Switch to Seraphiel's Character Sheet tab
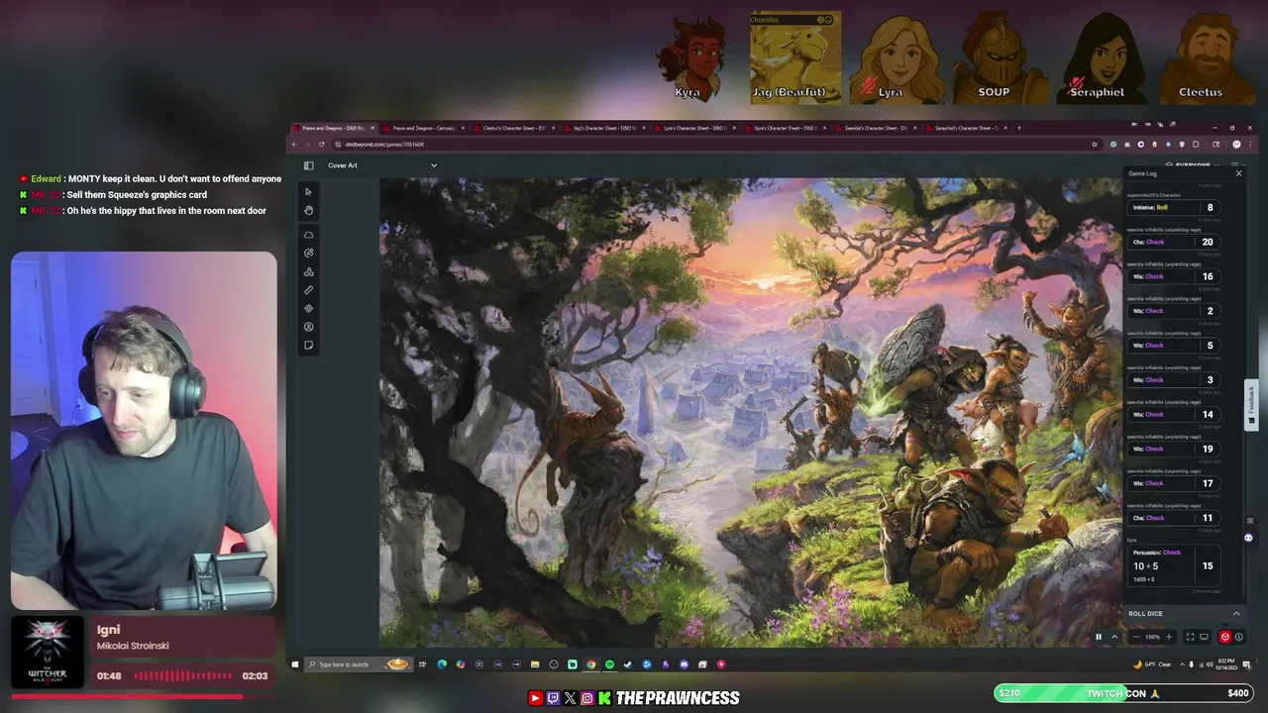Viewport: 1268px width, 713px height. point(965,128)
